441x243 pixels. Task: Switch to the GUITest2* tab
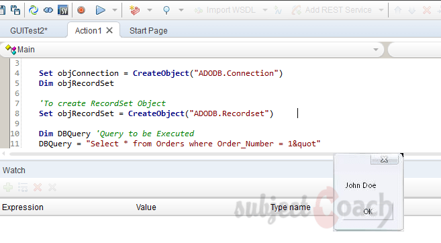tap(29, 30)
